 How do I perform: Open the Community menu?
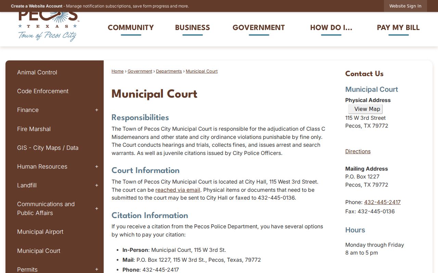tap(131, 28)
